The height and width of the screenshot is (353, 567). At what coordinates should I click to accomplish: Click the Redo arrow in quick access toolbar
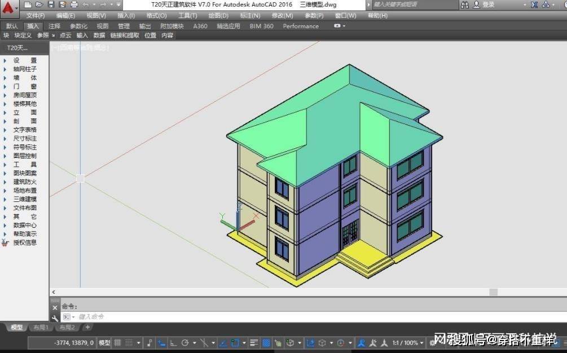(103, 5)
